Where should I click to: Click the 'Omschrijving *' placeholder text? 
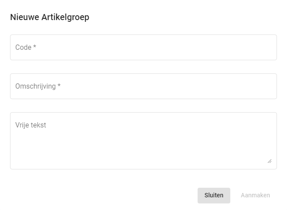point(38,86)
